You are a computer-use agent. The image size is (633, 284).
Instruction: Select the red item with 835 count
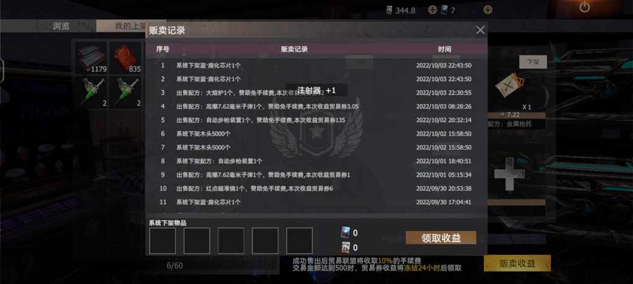pos(125,58)
